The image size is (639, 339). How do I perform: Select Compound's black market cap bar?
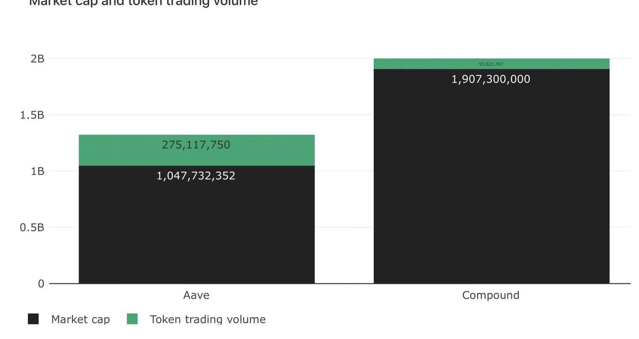coord(491,176)
